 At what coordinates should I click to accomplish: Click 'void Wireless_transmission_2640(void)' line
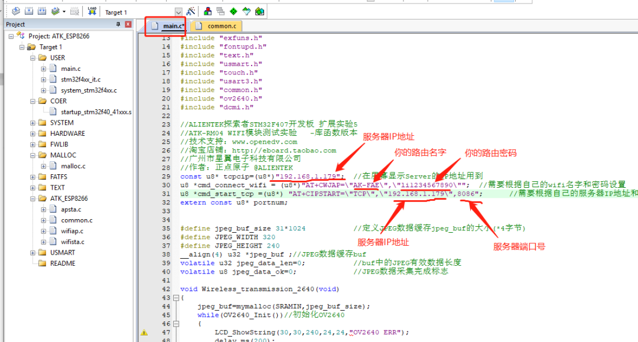(259, 289)
